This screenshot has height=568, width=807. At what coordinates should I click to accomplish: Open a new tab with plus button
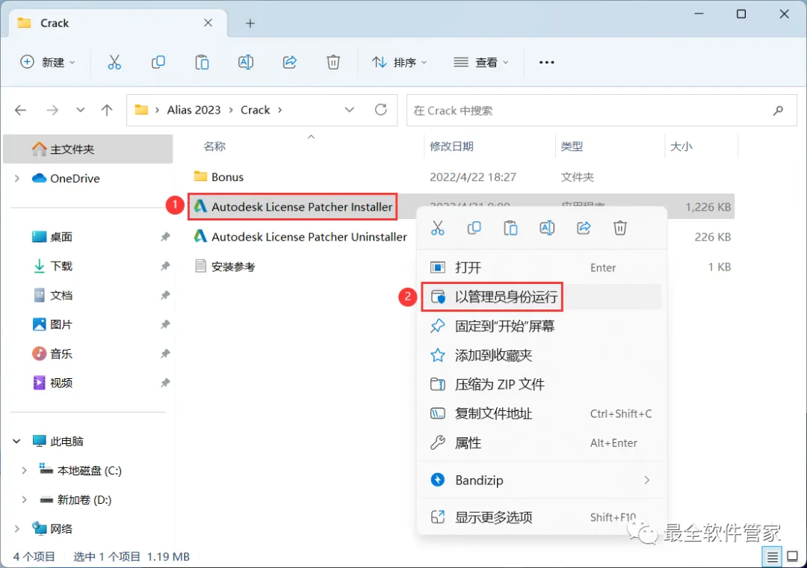[x=250, y=23]
